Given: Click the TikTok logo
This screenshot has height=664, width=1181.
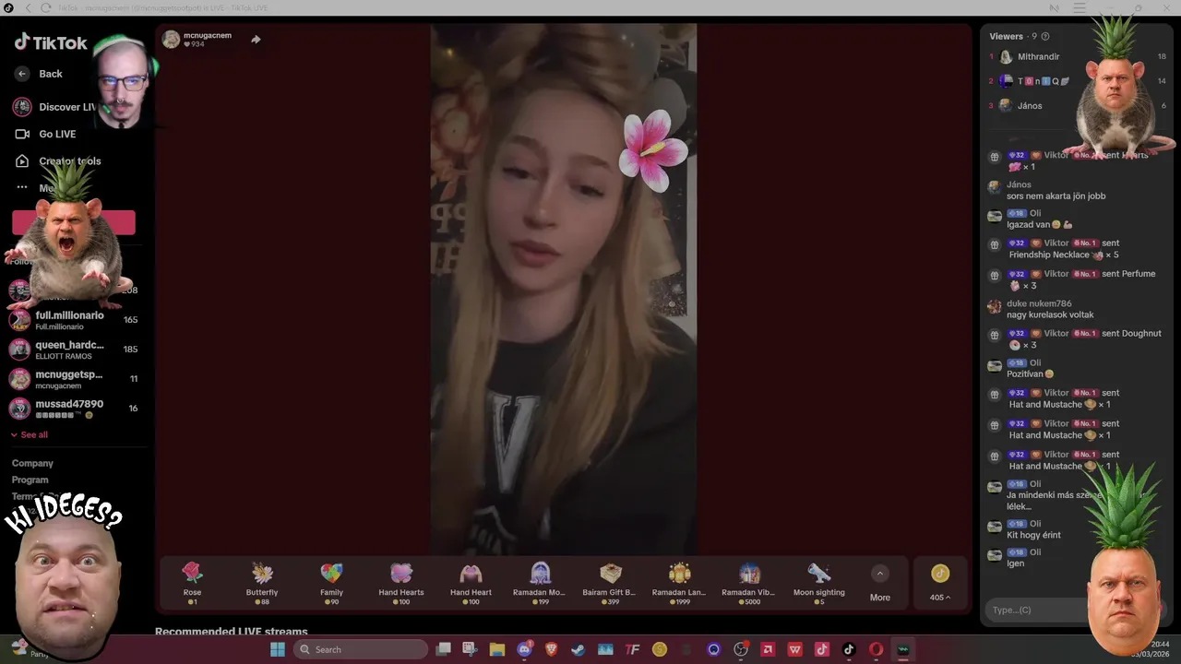Looking at the screenshot, I should [51, 42].
